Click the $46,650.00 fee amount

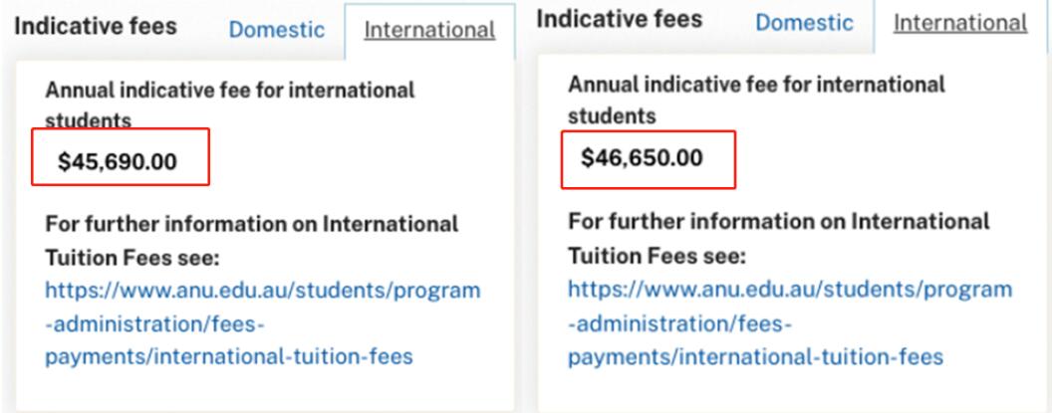pyautogui.click(x=642, y=157)
